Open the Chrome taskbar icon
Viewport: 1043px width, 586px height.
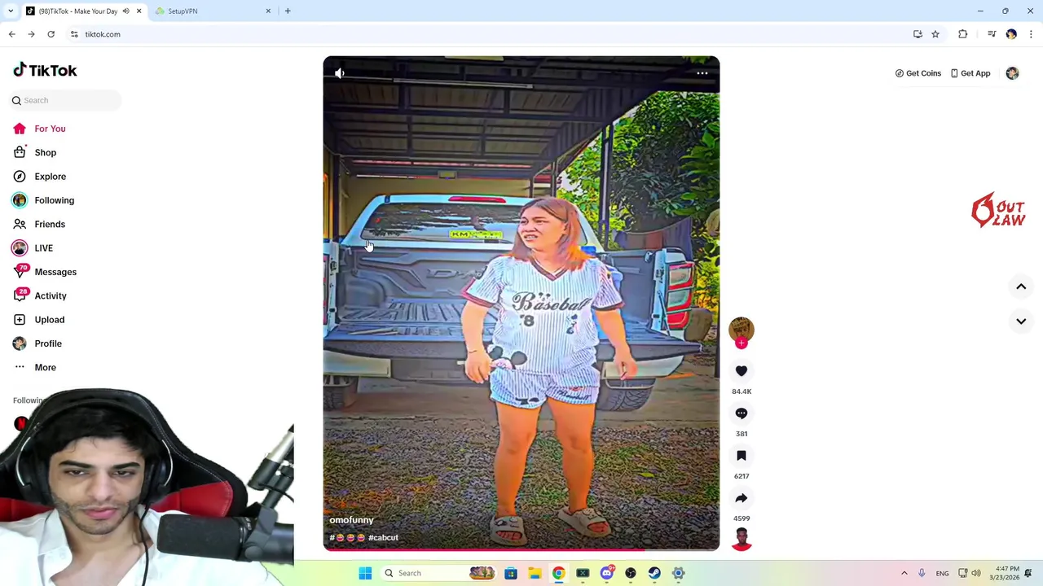point(558,573)
